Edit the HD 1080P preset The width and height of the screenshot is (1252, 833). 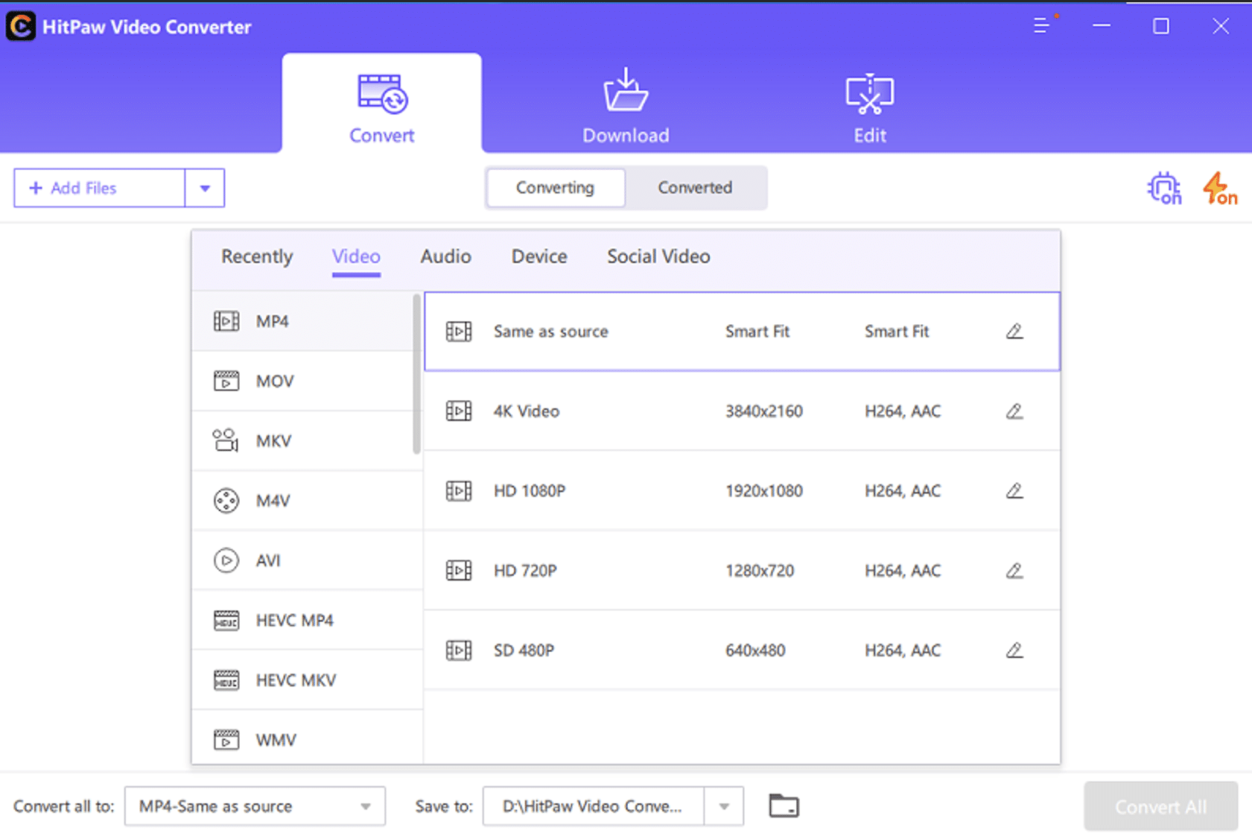1014,491
